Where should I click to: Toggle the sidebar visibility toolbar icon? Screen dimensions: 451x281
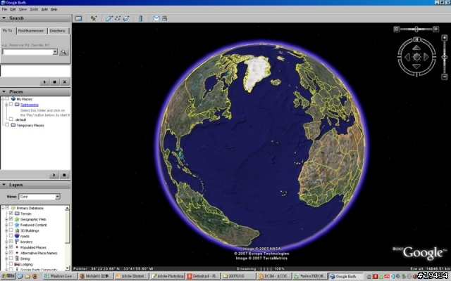(78, 18)
